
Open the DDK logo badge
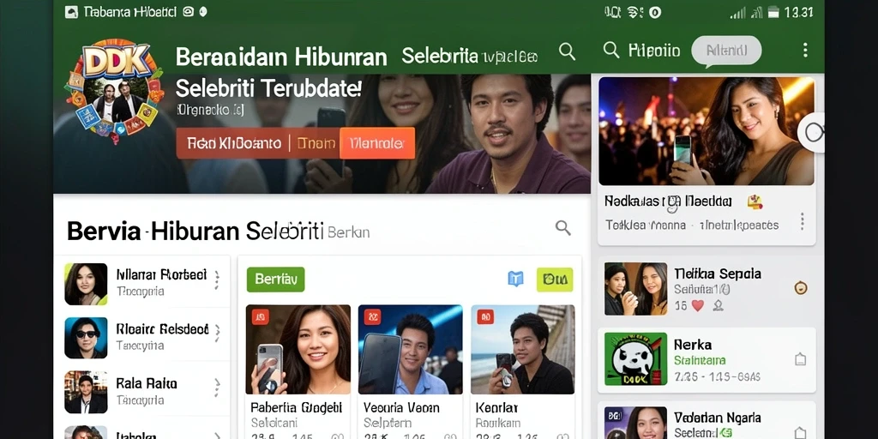coord(116,91)
